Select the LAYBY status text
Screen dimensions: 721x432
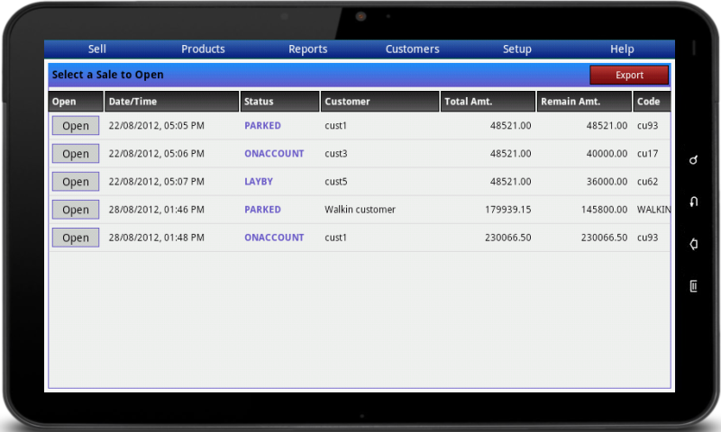[x=259, y=181]
